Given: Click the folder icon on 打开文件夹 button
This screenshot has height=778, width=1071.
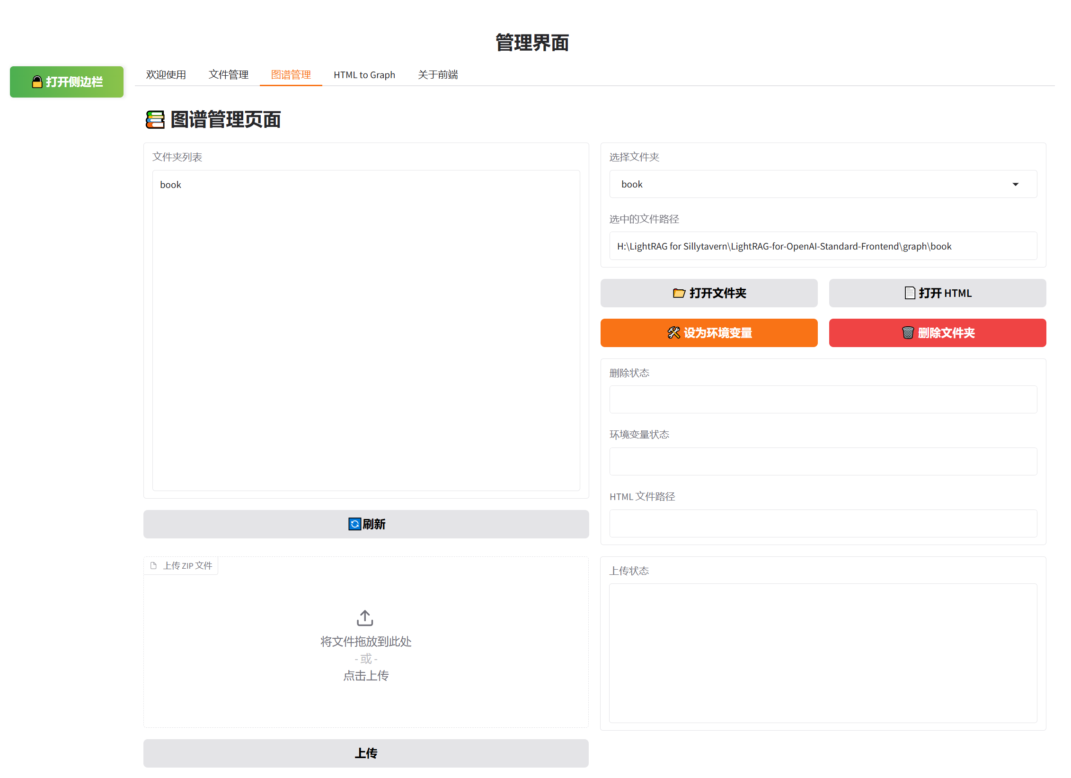Looking at the screenshot, I should pyautogui.click(x=679, y=293).
